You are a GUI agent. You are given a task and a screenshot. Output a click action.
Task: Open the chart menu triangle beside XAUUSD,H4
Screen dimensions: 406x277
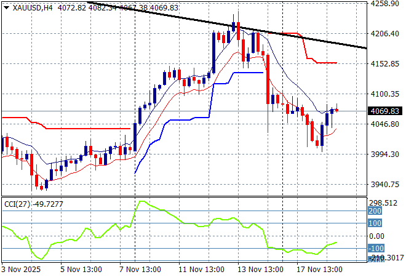(7, 8)
